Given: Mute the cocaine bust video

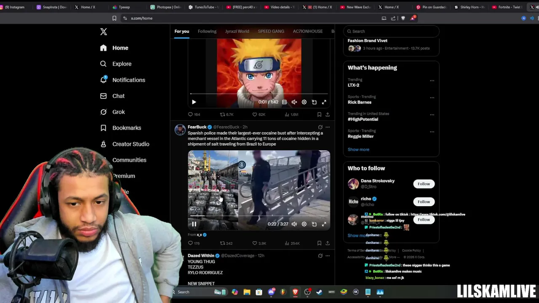Looking at the screenshot, I should [294, 224].
